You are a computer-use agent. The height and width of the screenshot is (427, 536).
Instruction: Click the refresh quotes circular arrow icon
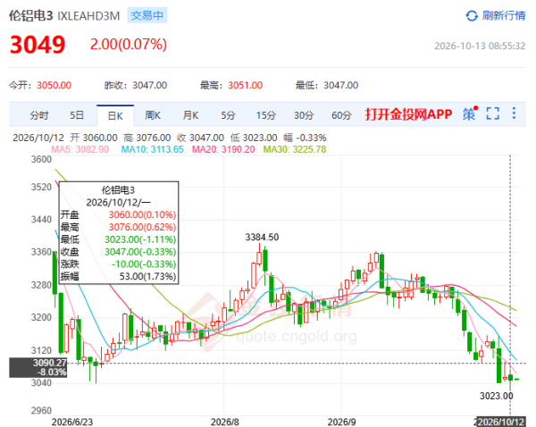pyautogui.click(x=472, y=16)
